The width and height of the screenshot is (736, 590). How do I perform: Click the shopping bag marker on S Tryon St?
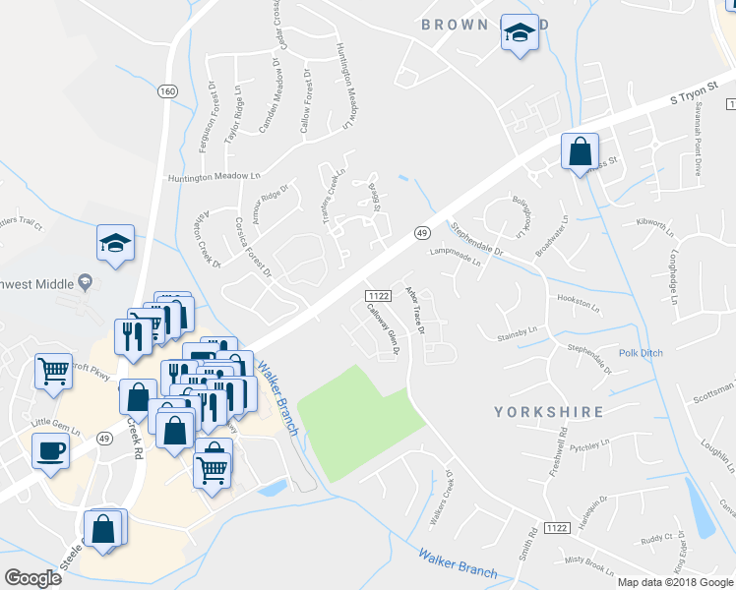pyautogui.click(x=580, y=153)
